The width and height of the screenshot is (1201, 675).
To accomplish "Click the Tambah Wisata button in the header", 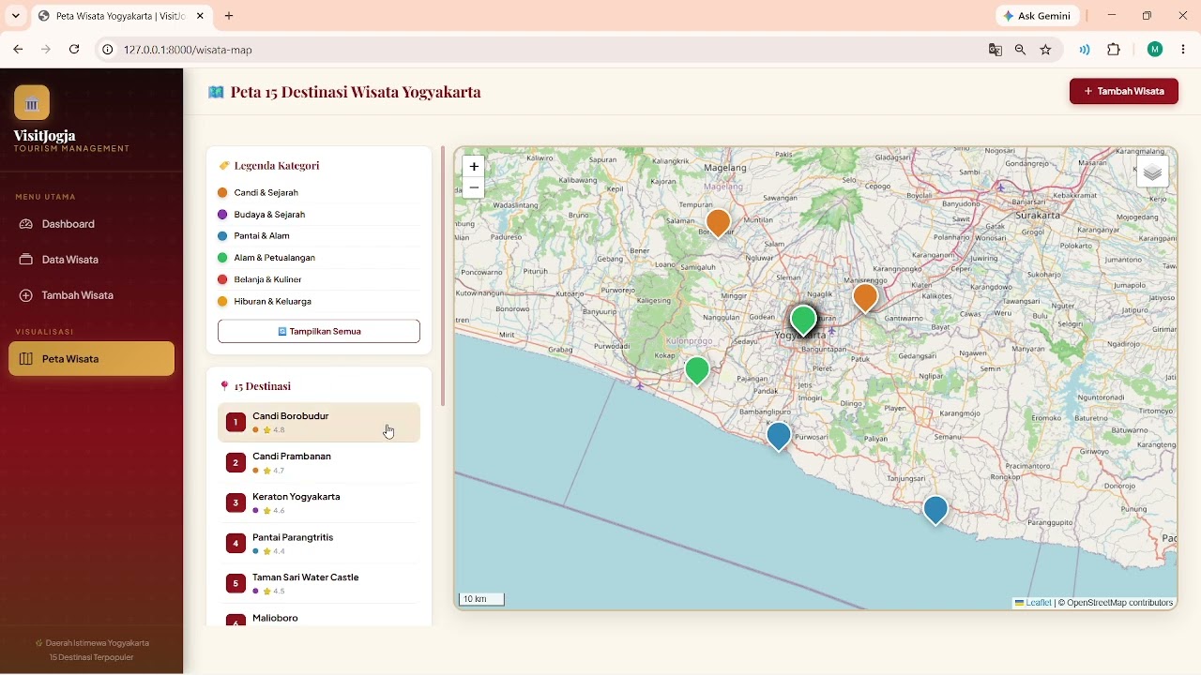I will coord(1124,91).
